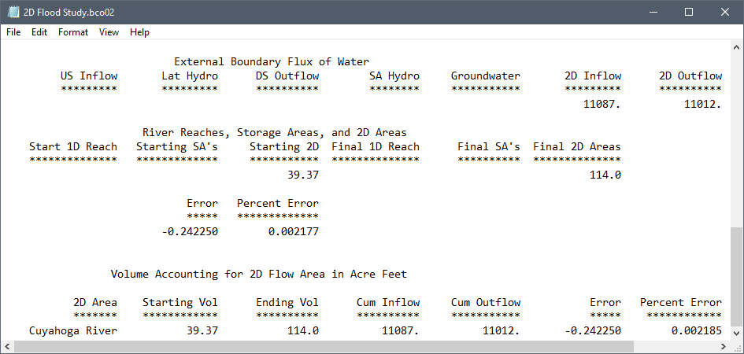
Task: Open the Format menu
Action: click(x=73, y=32)
